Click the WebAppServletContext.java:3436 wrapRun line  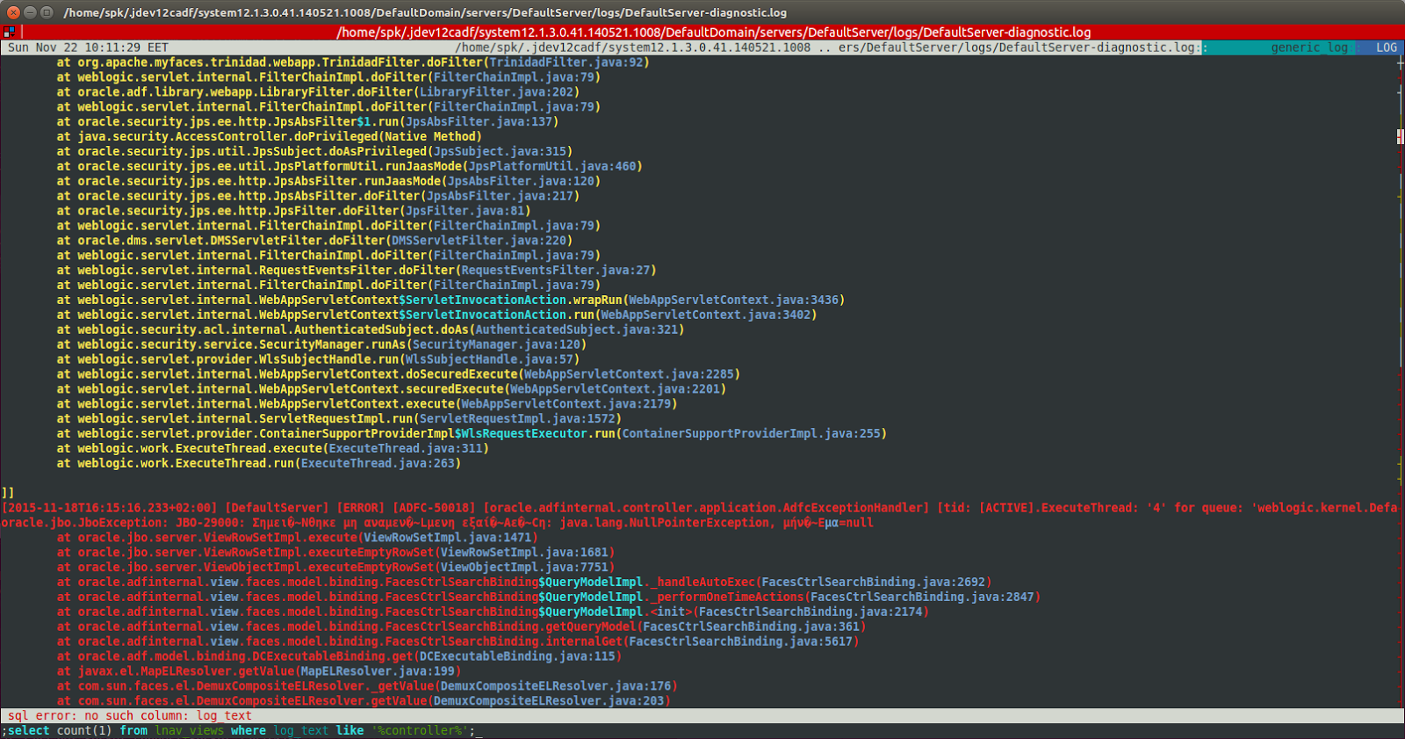click(450, 301)
